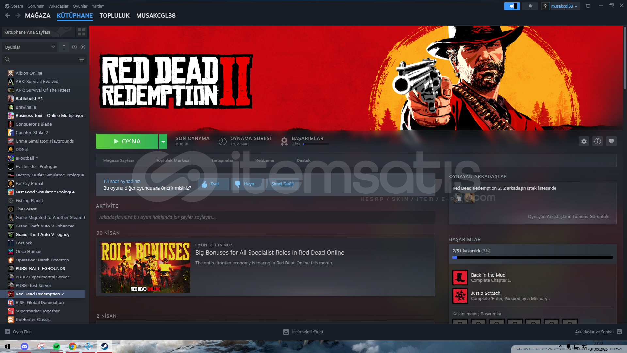Open the Arkadaşlar menu
Viewport: 627px width, 353px height.
59,6
